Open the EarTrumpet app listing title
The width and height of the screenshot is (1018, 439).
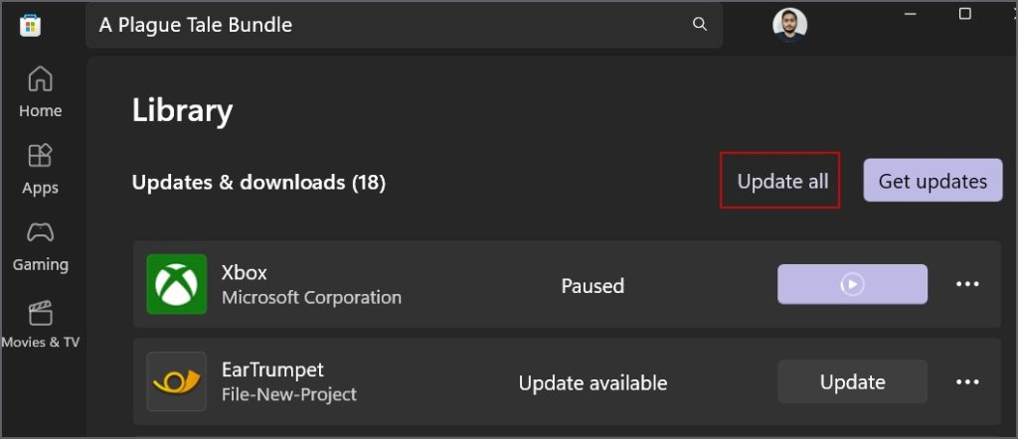click(x=272, y=370)
